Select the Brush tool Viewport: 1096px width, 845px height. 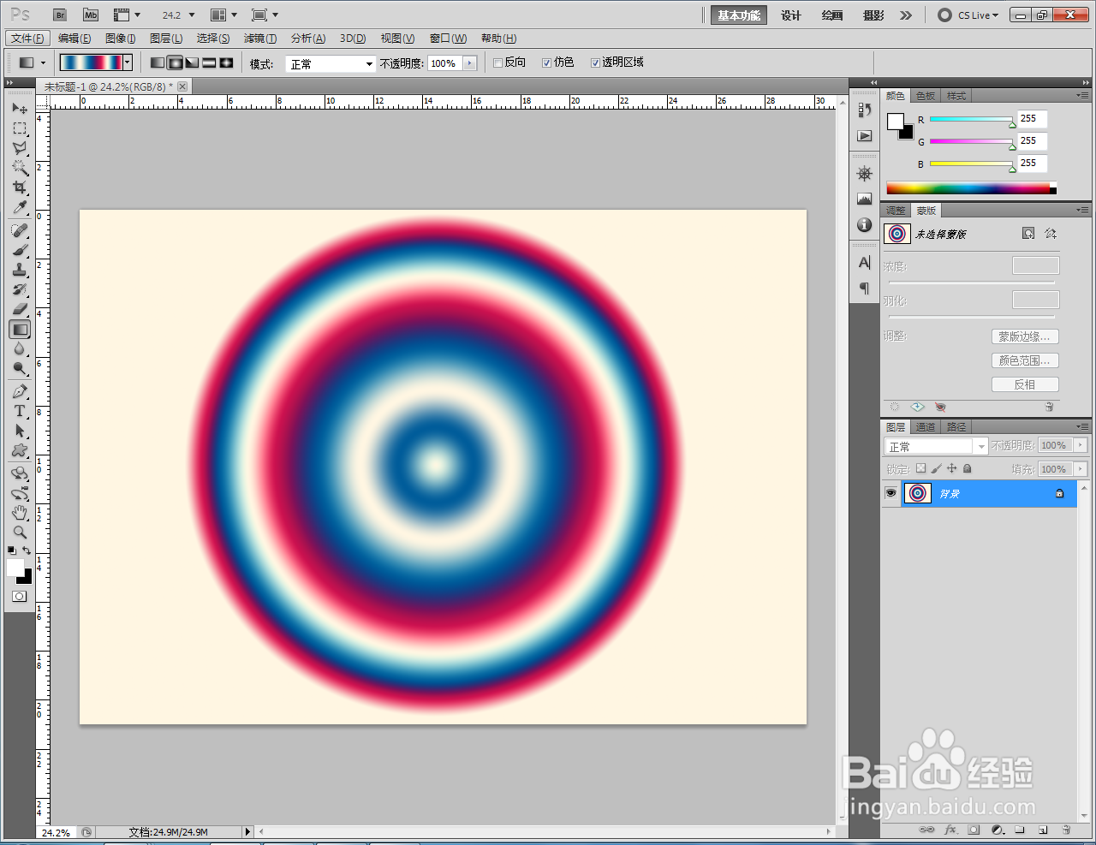coord(20,250)
